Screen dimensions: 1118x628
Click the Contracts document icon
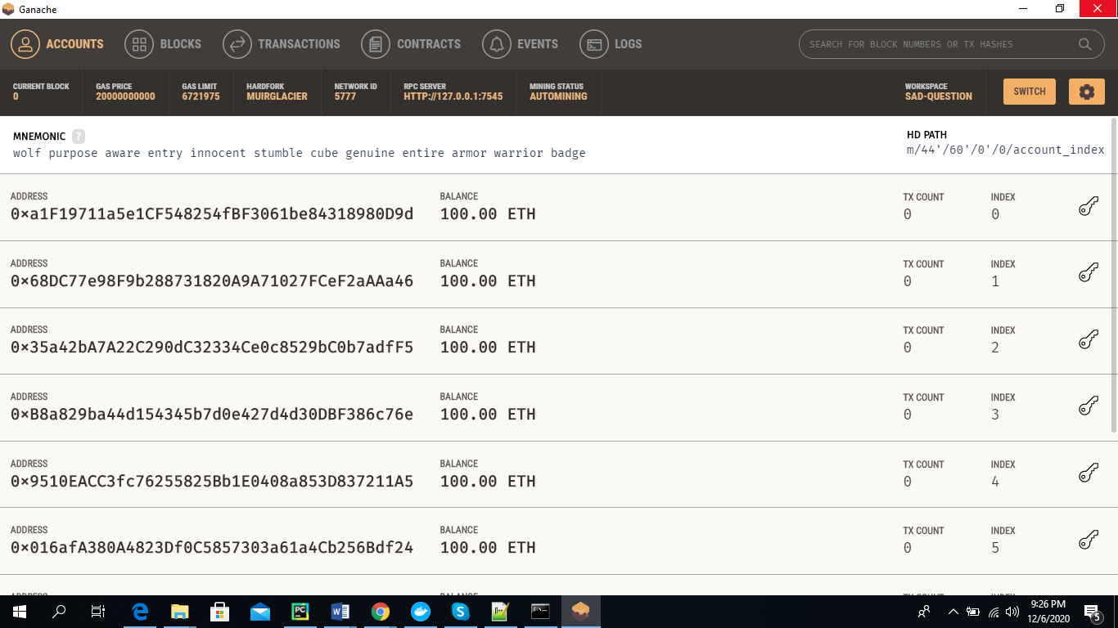point(376,43)
